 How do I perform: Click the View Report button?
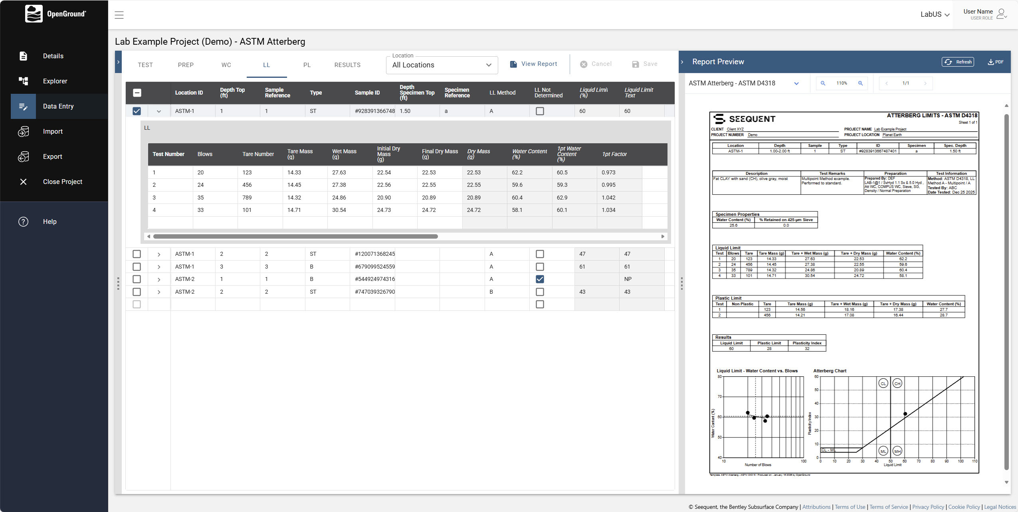pyautogui.click(x=533, y=64)
